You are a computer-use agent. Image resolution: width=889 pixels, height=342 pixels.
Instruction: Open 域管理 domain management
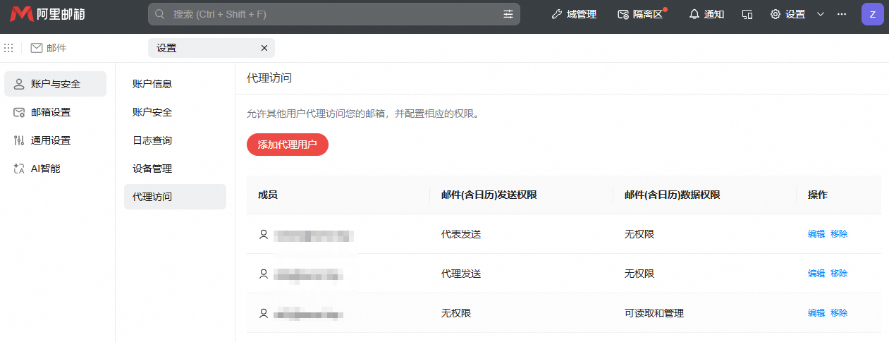(573, 14)
